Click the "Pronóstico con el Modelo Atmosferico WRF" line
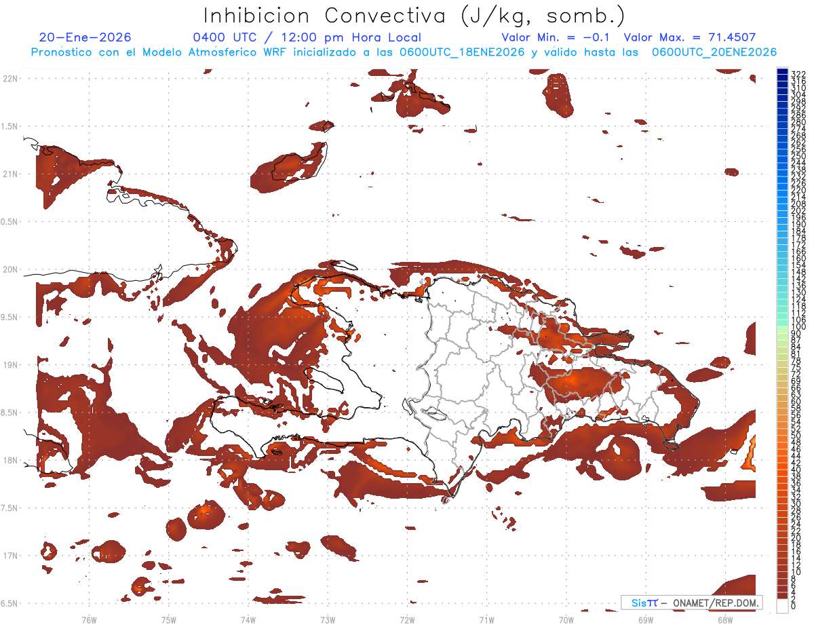The height and width of the screenshot is (629, 814). 404,52
